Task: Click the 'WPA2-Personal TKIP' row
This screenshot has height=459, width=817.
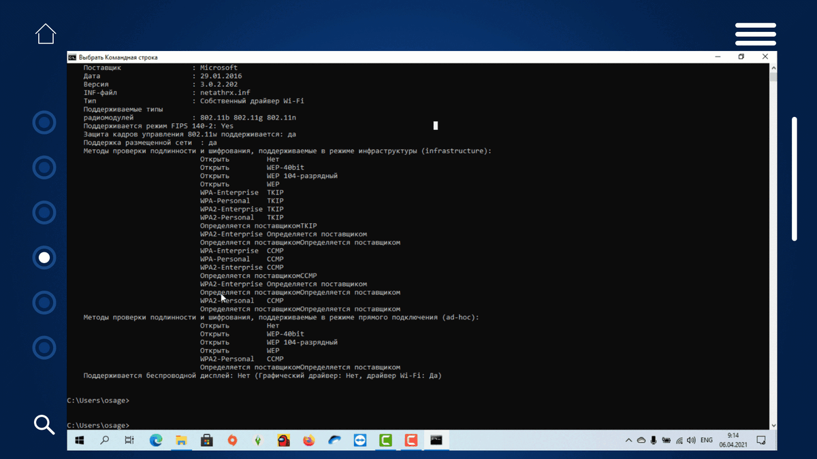Action: point(242,218)
